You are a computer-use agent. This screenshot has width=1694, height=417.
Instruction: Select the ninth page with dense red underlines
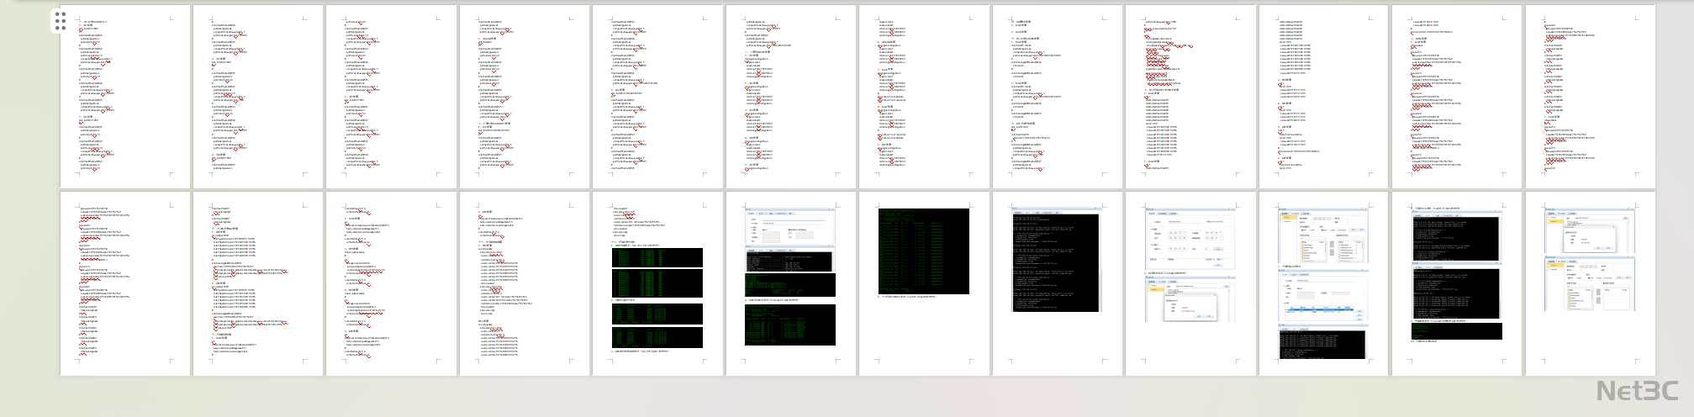coord(1190,96)
